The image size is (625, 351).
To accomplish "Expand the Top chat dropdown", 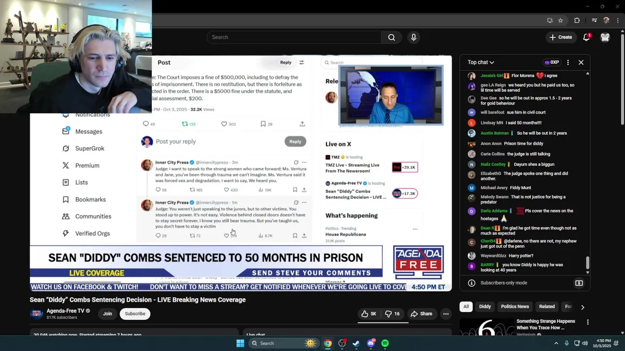I will (481, 62).
